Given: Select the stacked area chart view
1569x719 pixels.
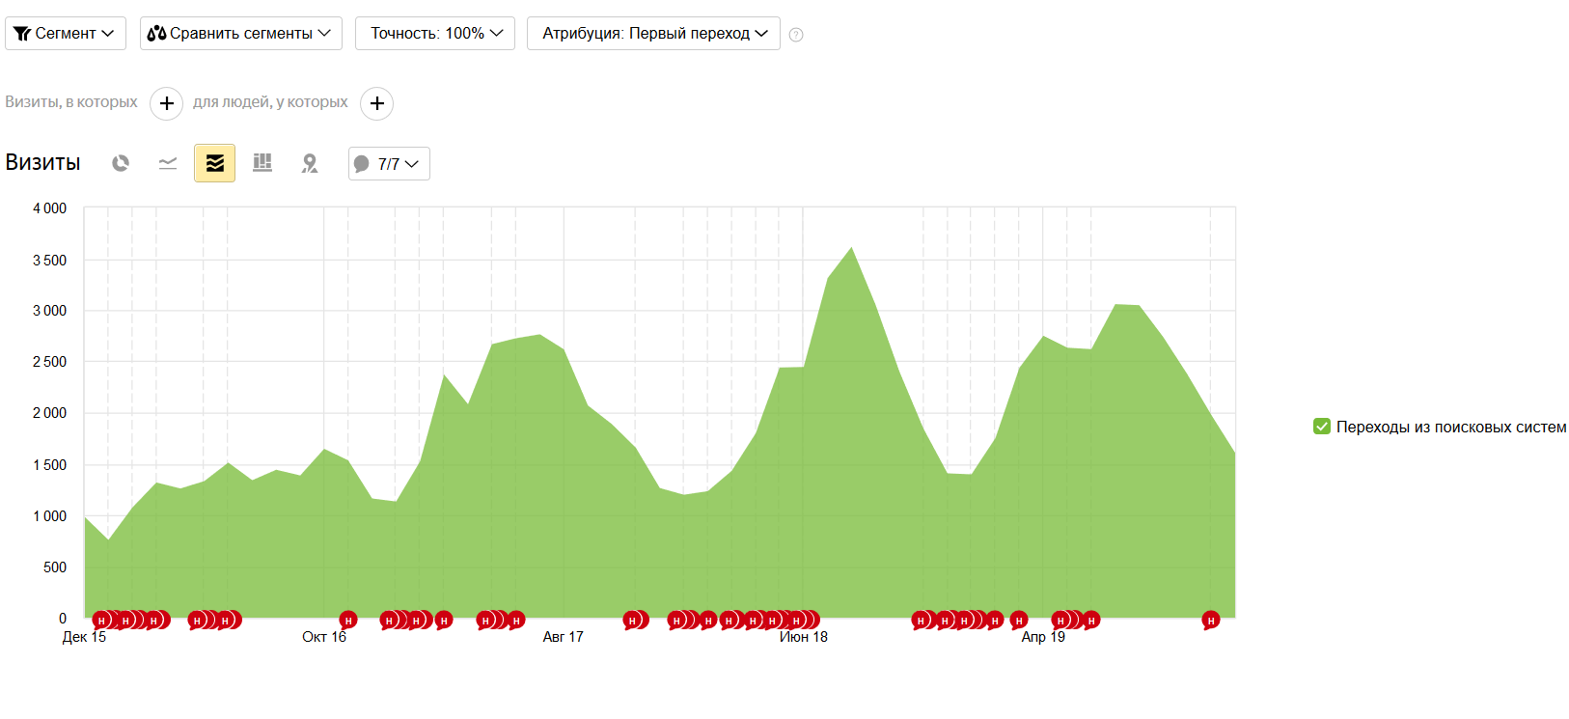Looking at the screenshot, I should 214,163.
